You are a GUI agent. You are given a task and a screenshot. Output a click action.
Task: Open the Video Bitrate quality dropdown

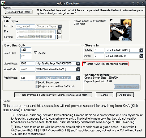[78, 63]
